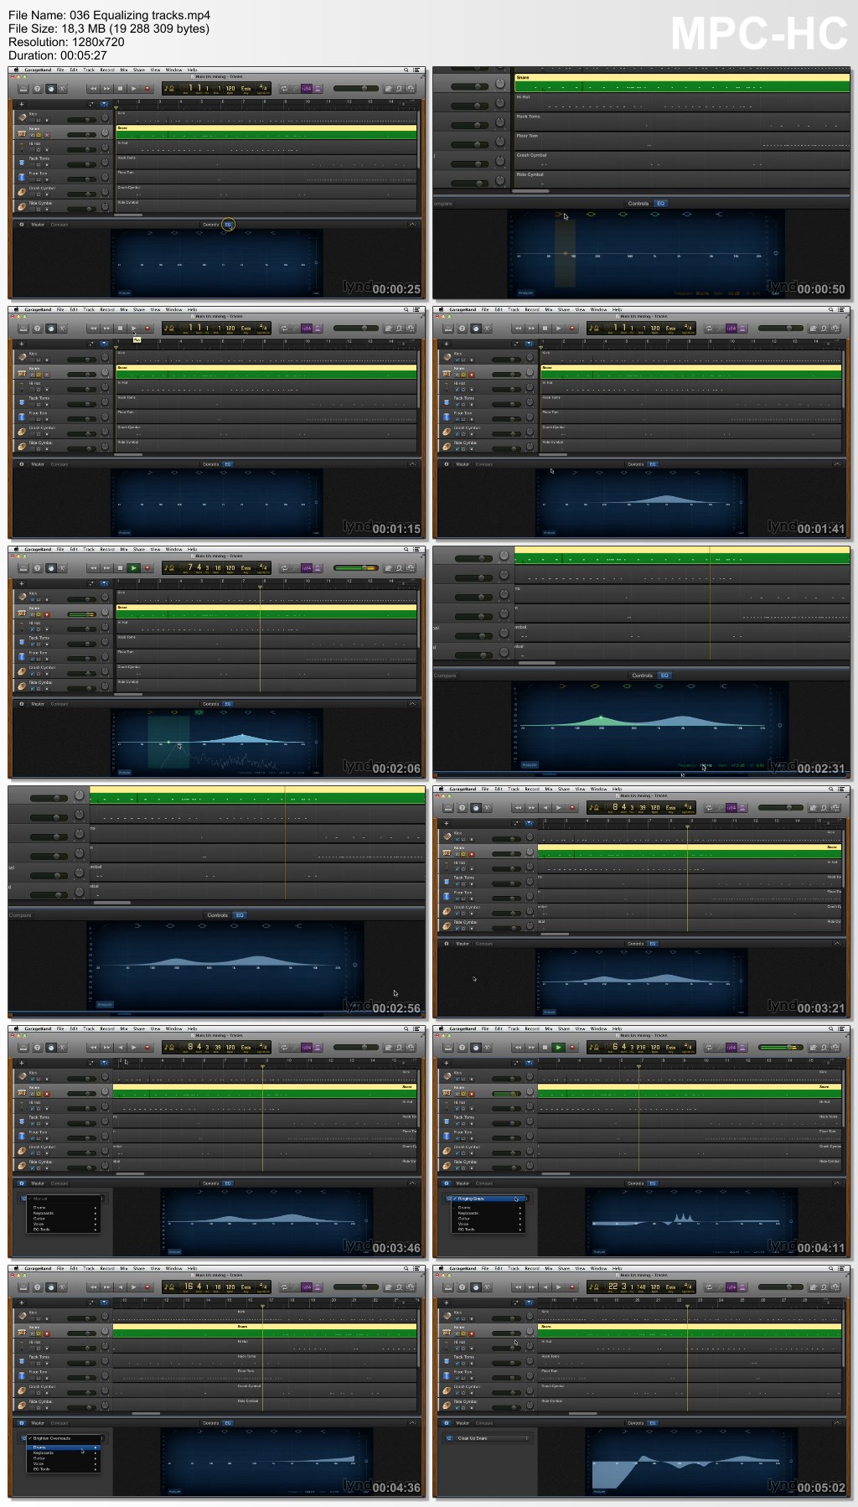Click Record button in 00:01:41 thumbnail
Screen dimensions: 858x1507
tap(572, 328)
